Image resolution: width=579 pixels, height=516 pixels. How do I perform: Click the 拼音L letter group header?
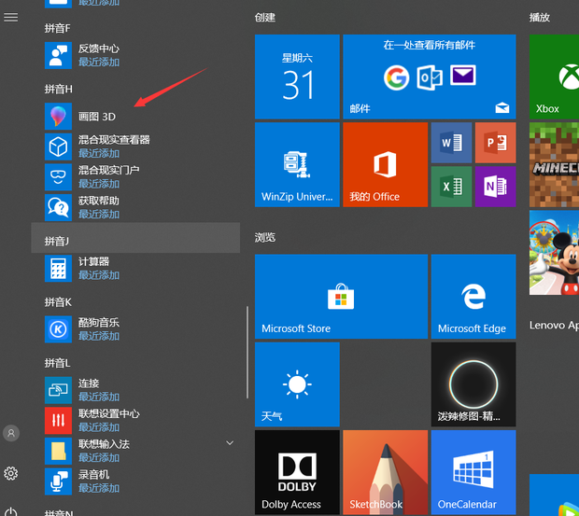pos(57,363)
